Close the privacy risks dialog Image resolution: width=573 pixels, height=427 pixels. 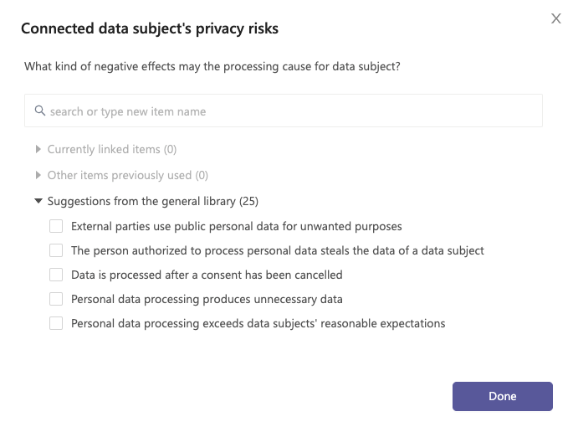555,18
